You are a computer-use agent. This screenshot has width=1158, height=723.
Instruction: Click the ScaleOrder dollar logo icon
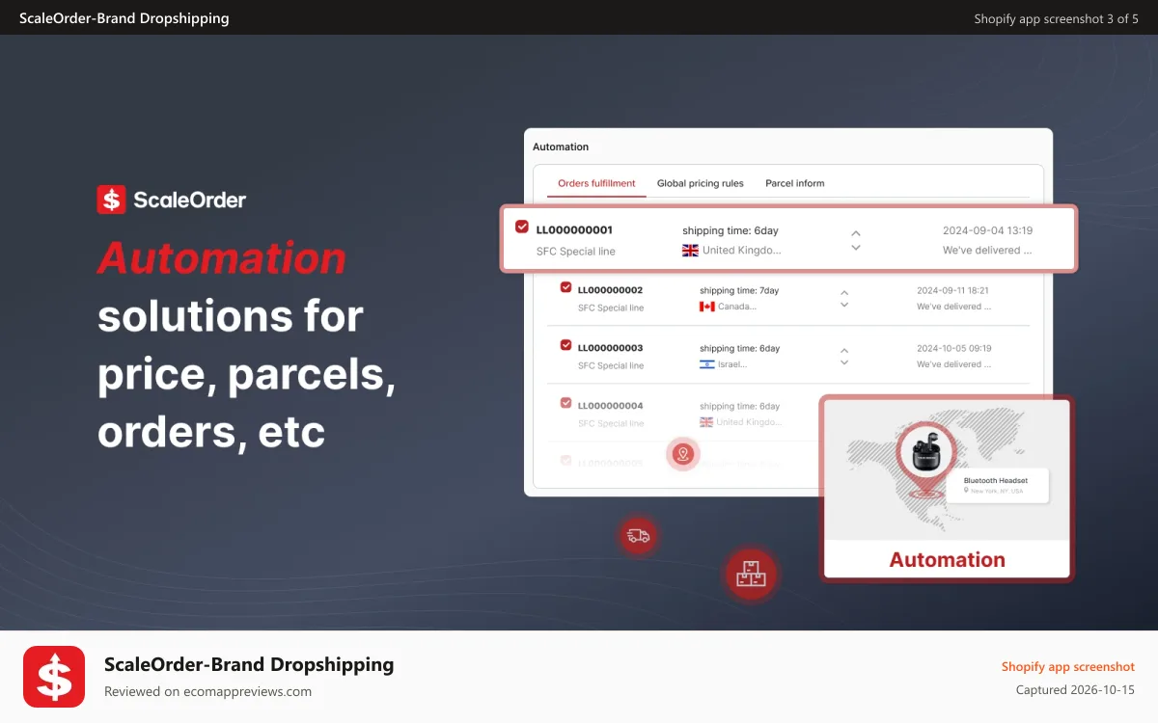point(112,200)
